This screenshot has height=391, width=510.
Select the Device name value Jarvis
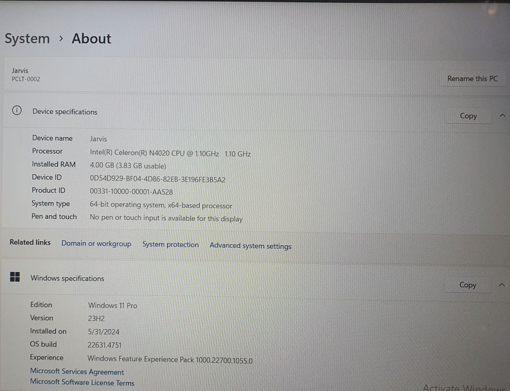[98, 139]
